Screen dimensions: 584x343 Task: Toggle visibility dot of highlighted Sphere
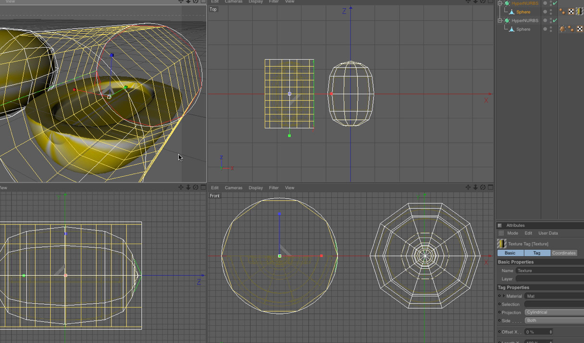pos(545,12)
